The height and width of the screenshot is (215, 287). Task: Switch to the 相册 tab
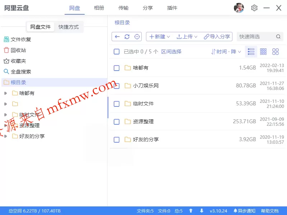[x=99, y=8]
